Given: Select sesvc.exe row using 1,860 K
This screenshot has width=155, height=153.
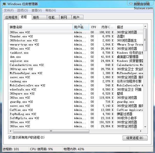Looking at the screenshot, I should [x=76, y=77].
